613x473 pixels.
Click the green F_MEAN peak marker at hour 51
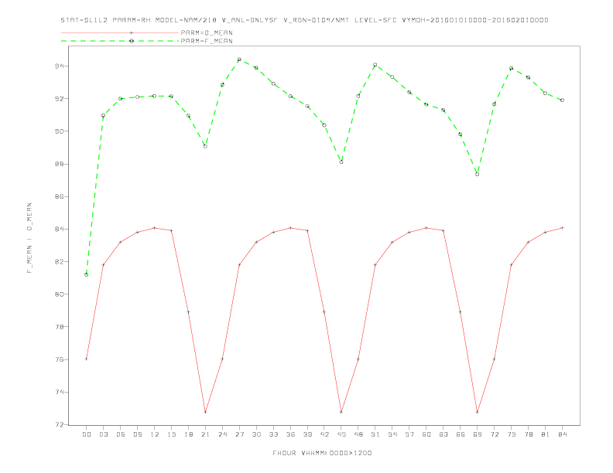375,65
